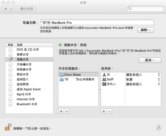Select Xgrid 共享 service row
Screen dimensions: 166x136
pos(29,94)
